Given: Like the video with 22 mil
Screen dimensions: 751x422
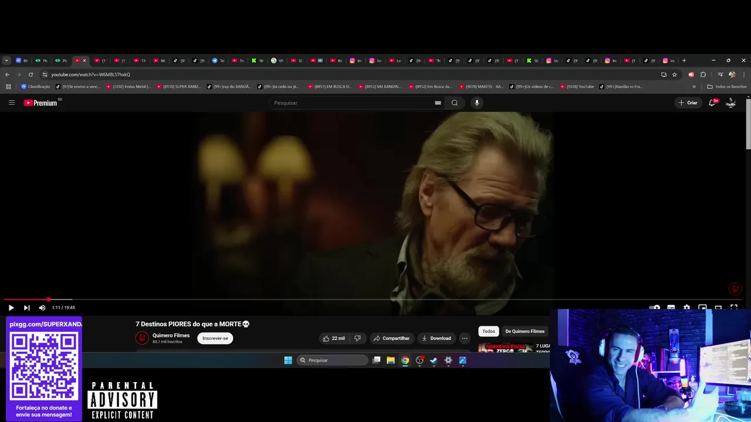Looking at the screenshot, I should point(333,338).
